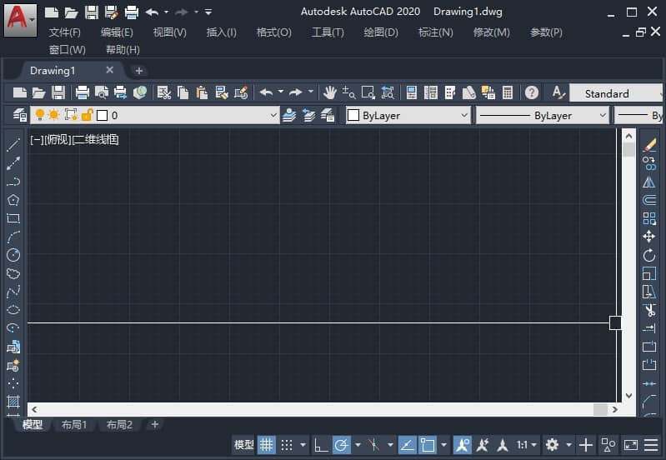This screenshot has height=460, width=666.
Task: Select the Hatch tool
Action: pos(13,401)
